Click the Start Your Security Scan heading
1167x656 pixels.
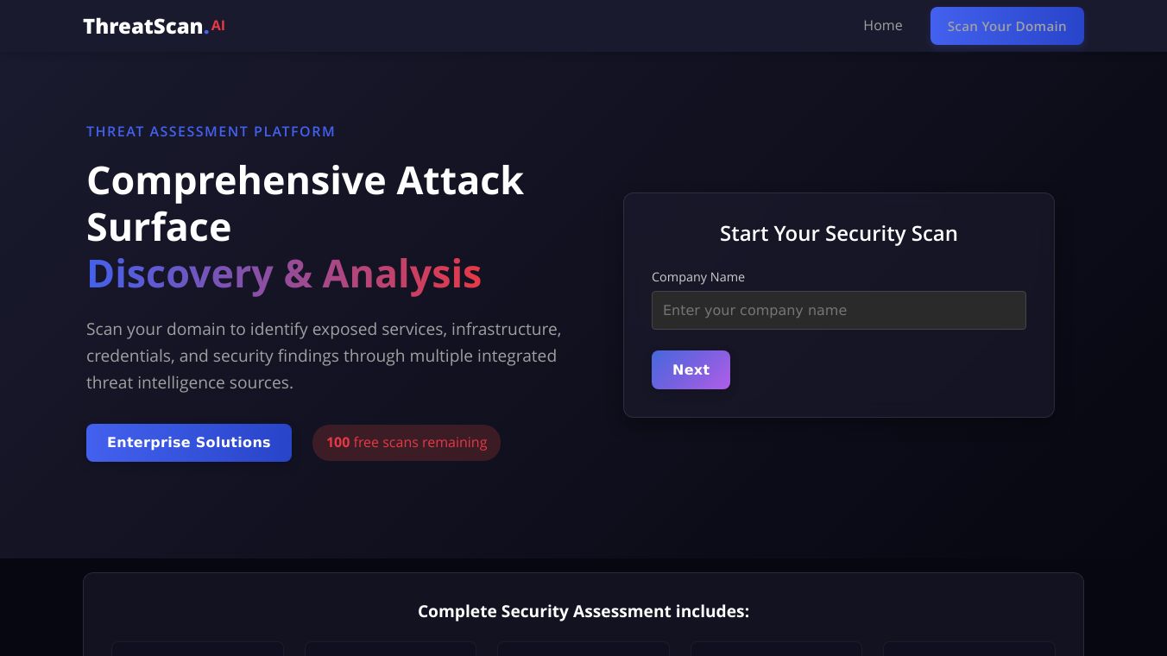click(838, 234)
